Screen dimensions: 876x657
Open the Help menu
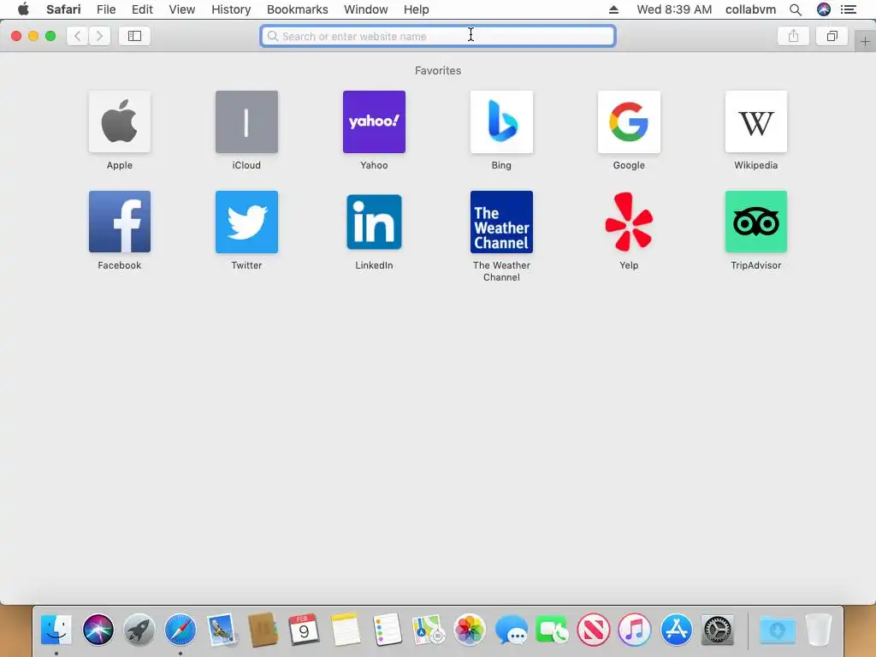[x=417, y=9]
